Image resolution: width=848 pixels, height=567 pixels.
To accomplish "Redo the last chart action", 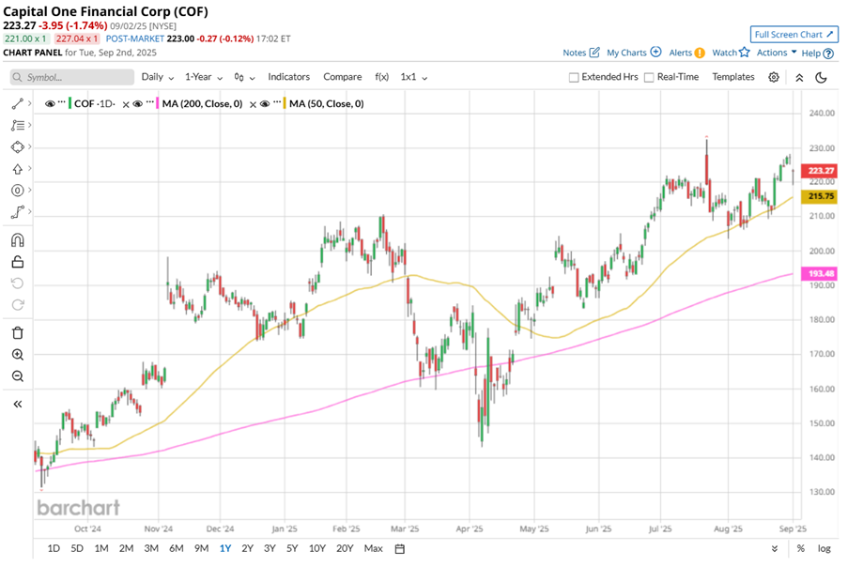I will click(x=17, y=305).
